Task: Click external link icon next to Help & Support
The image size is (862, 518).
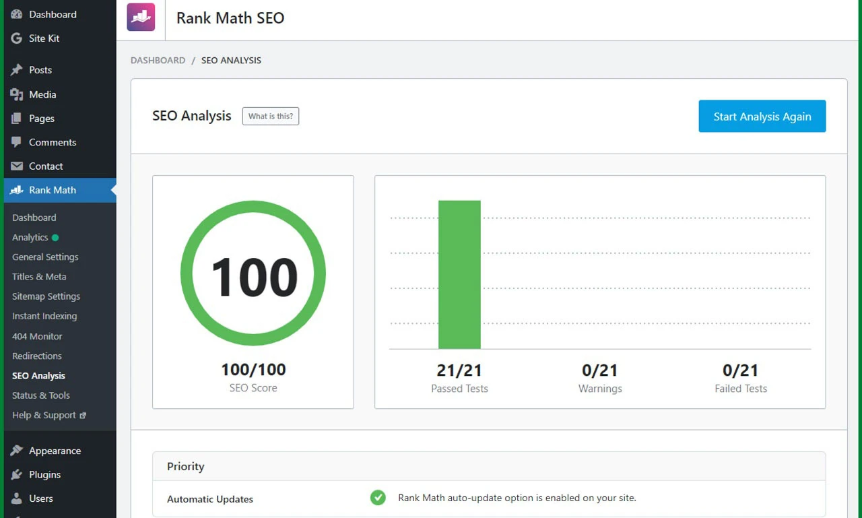Action: tap(83, 416)
